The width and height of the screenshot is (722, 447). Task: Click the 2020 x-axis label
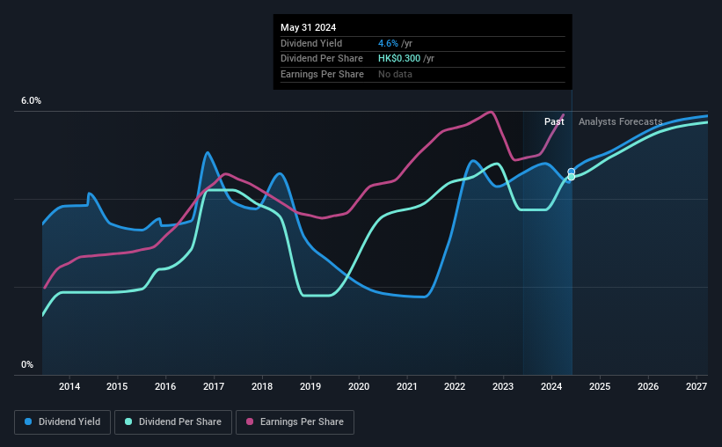point(359,386)
